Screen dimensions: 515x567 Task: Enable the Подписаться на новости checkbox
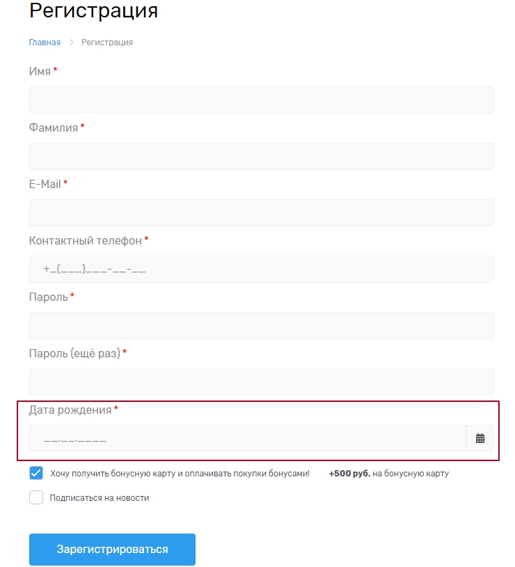35,497
